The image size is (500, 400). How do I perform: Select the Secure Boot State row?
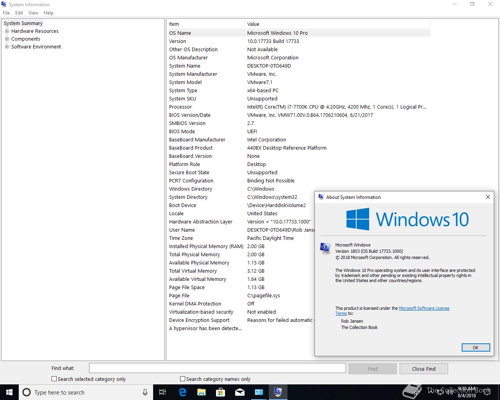coord(299,172)
